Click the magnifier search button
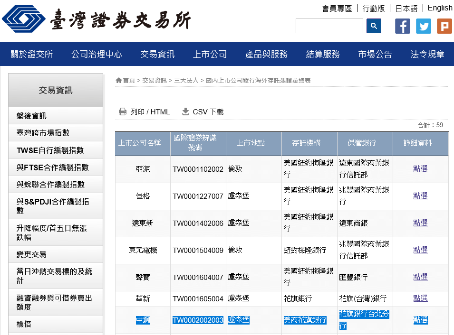The image size is (454, 335). coord(374,26)
